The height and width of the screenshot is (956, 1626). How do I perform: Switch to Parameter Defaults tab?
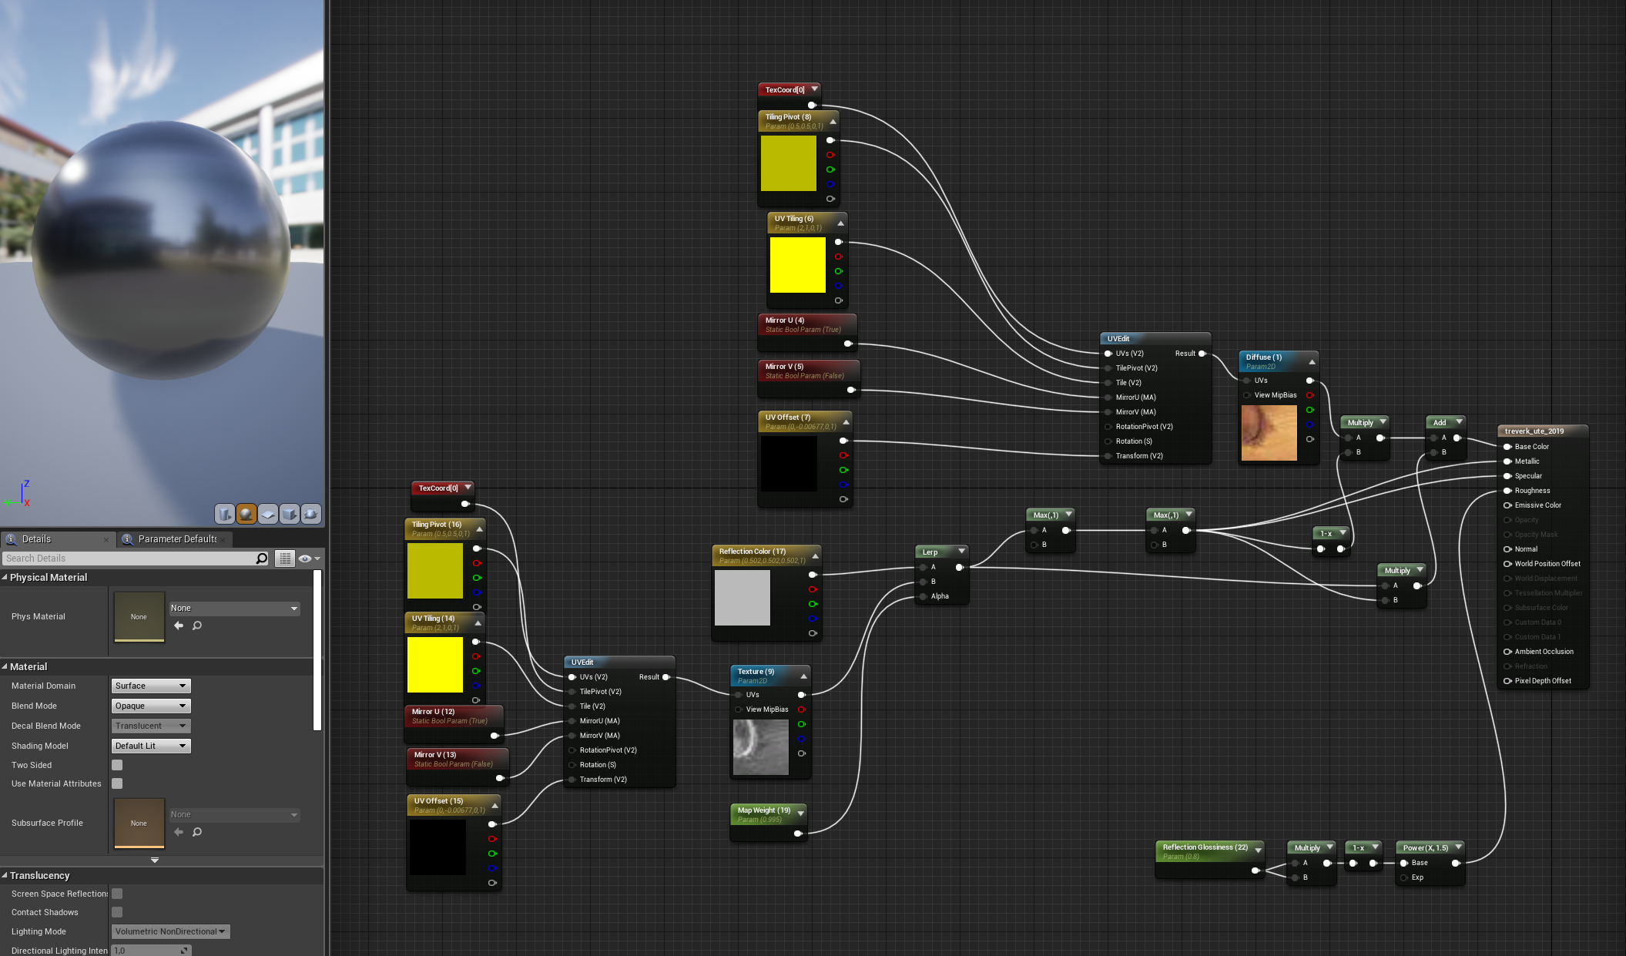click(x=176, y=539)
